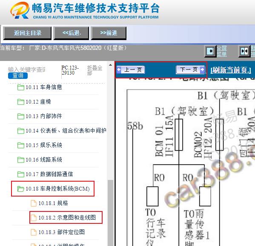The height and width of the screenshot is (246, 255).
Task: Click folder icon beside 10.16 线路系统
Action: click(x=21, y=160)
